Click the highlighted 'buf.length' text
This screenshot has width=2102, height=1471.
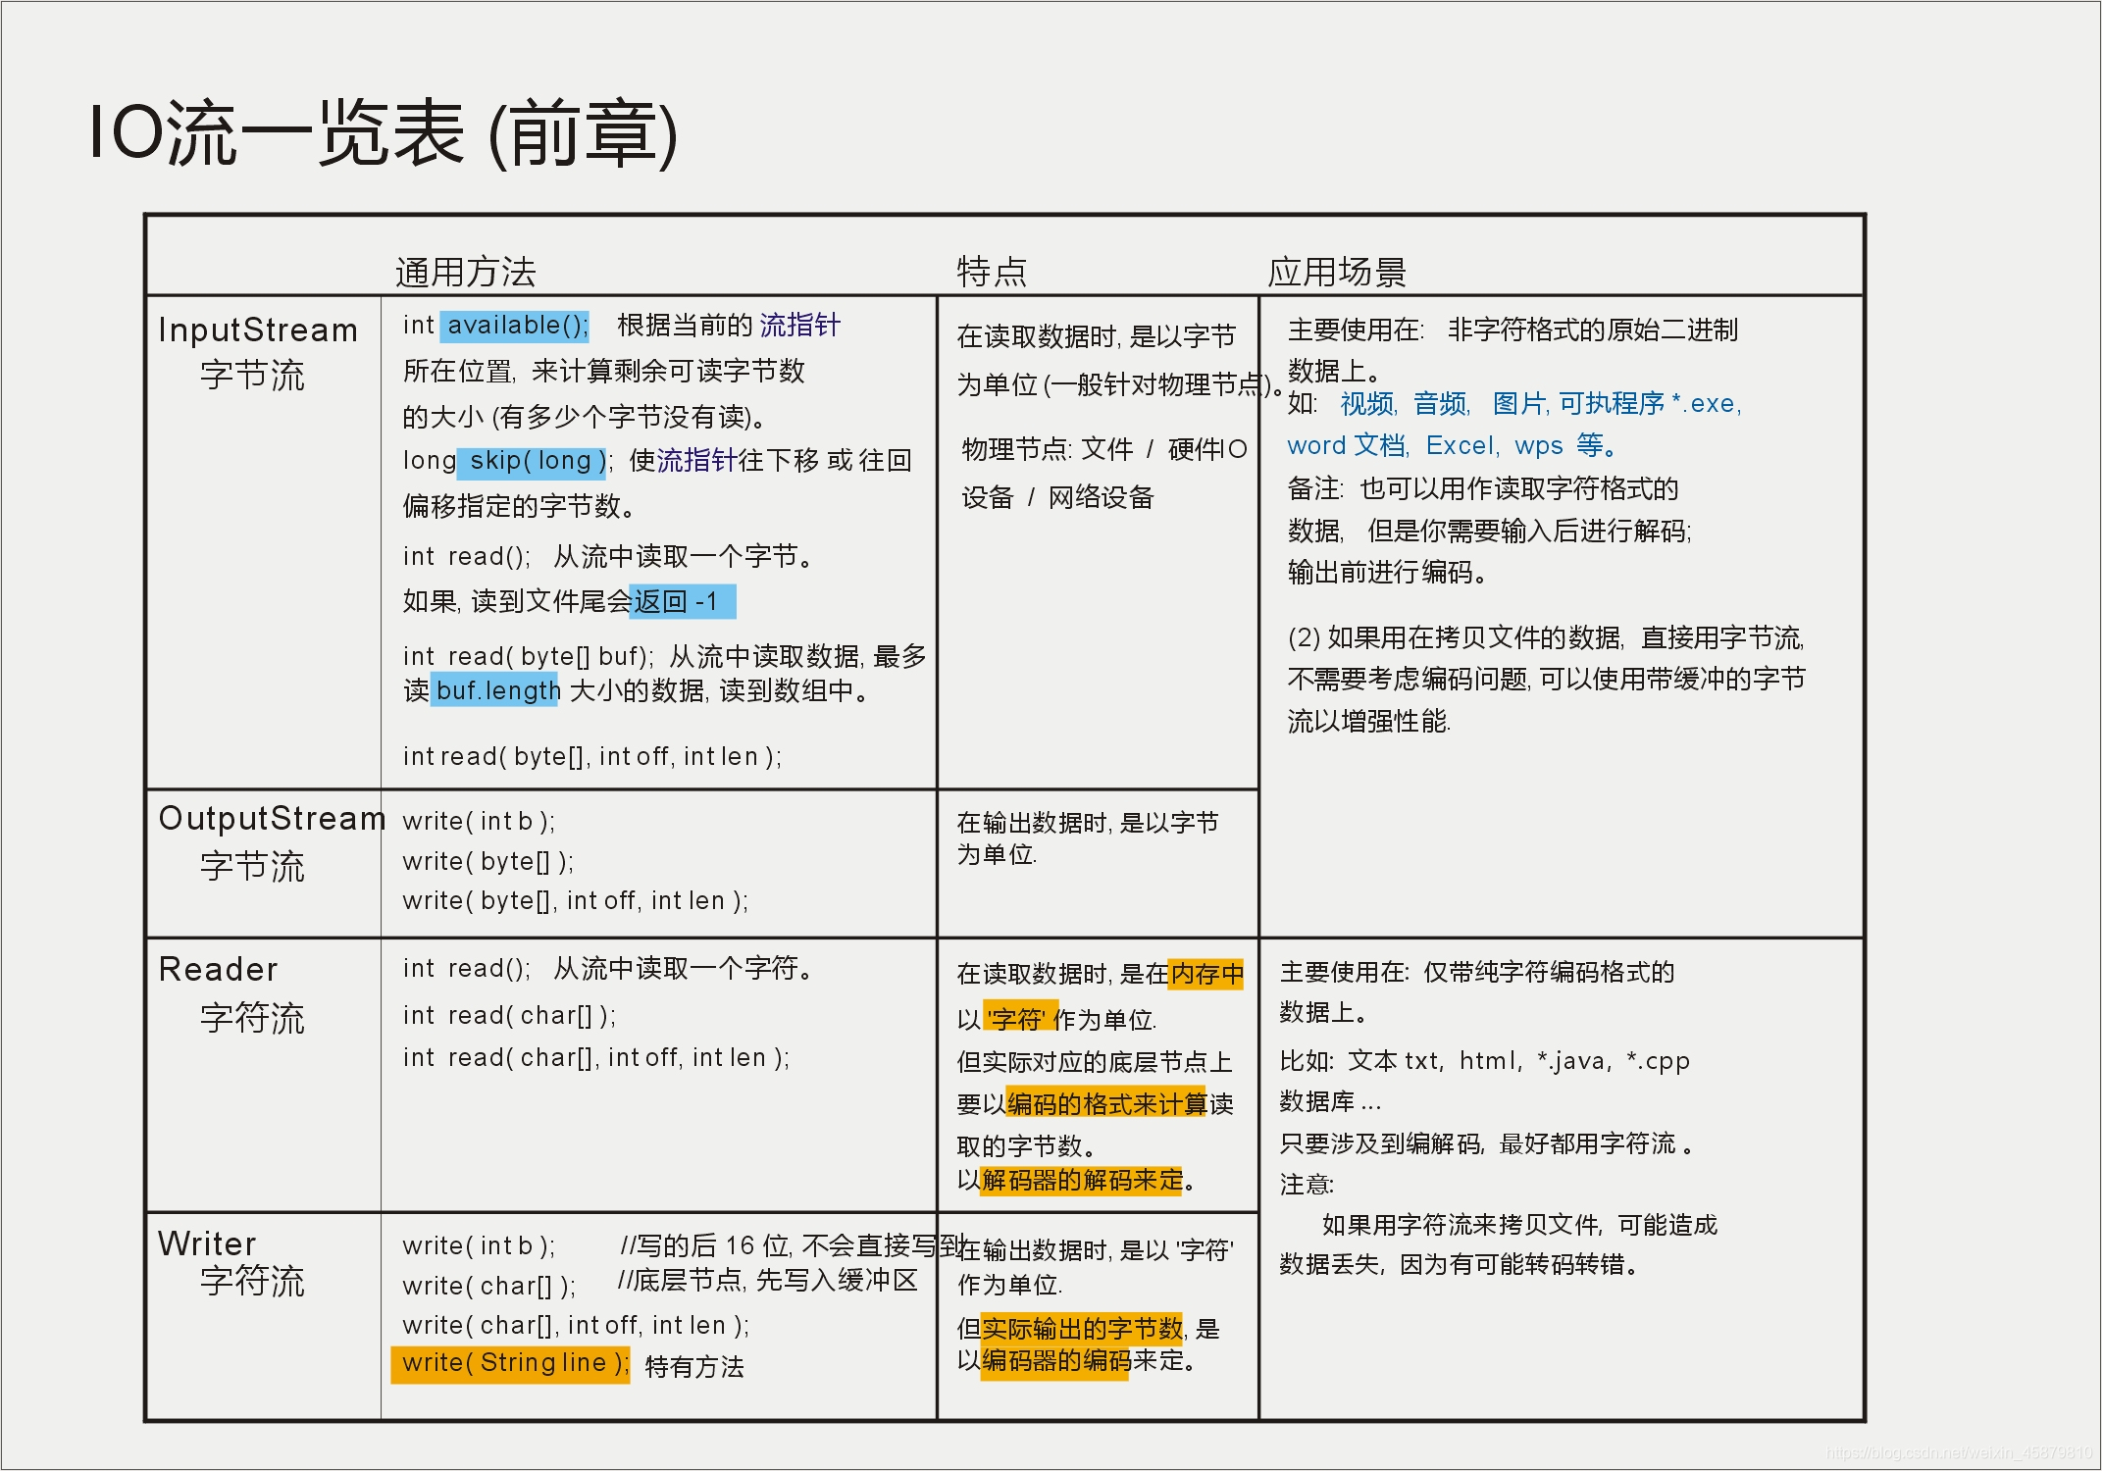click(495, 690)
